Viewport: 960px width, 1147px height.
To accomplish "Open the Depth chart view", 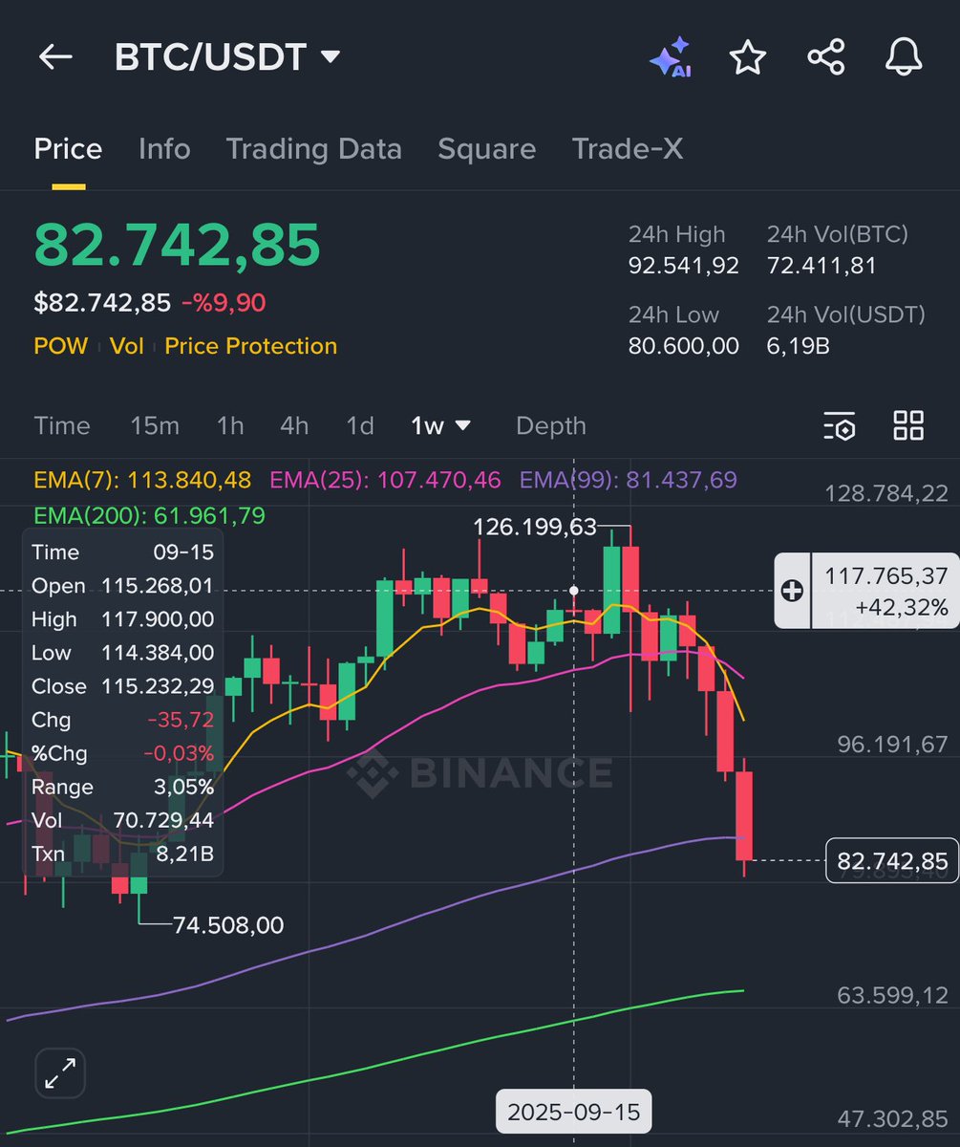I will click(551, 426).
